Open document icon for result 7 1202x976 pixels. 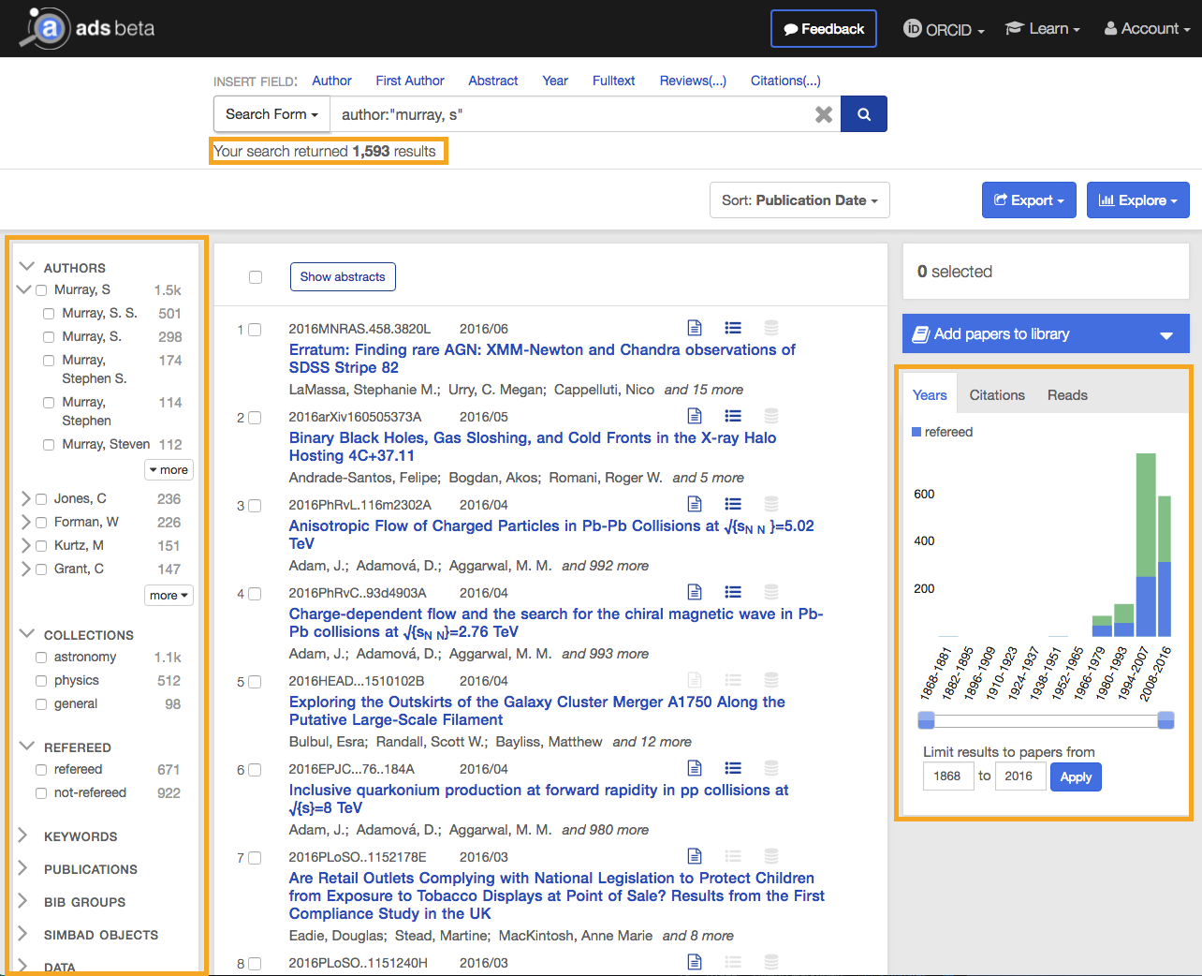[x=695, y=856]
